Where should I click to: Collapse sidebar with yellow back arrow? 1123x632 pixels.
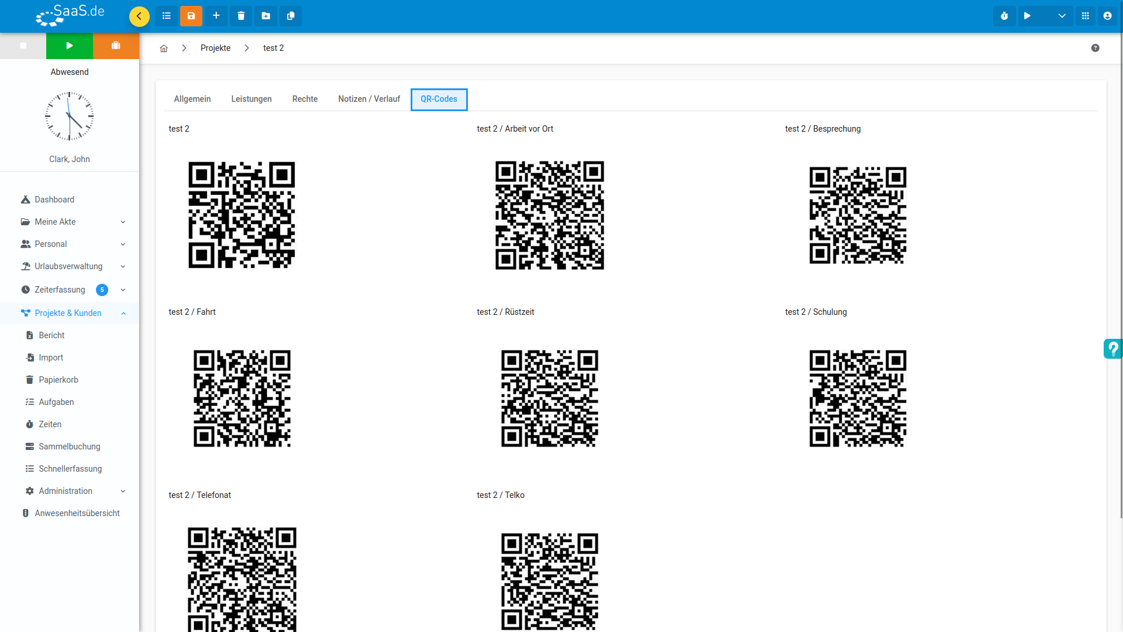click(139, 16)
